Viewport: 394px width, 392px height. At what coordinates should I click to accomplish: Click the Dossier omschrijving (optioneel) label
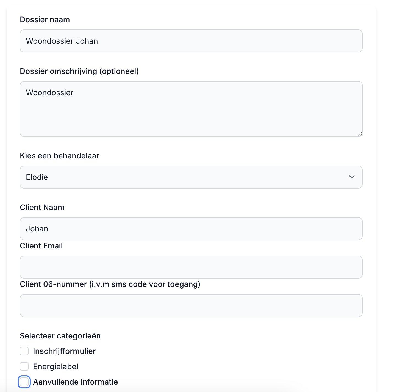tap(79, 71)
